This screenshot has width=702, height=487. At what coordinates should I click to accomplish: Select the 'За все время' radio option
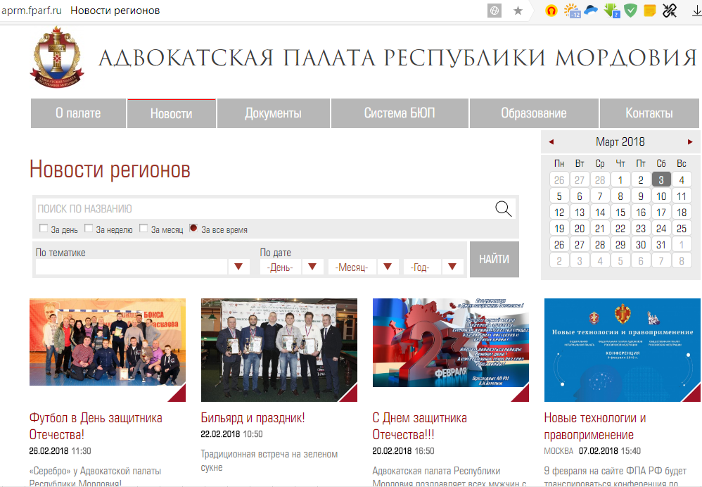(193, 228)
